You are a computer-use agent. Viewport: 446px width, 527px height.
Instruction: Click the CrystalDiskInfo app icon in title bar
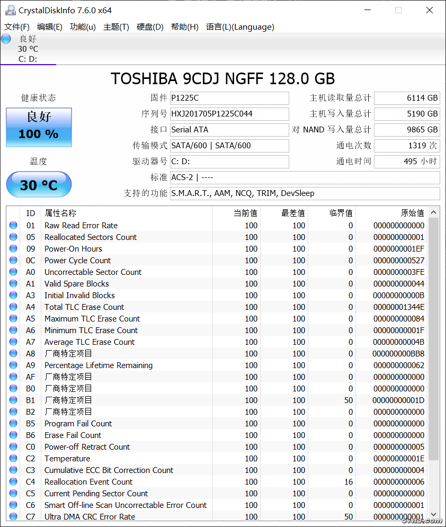[10, 10]
